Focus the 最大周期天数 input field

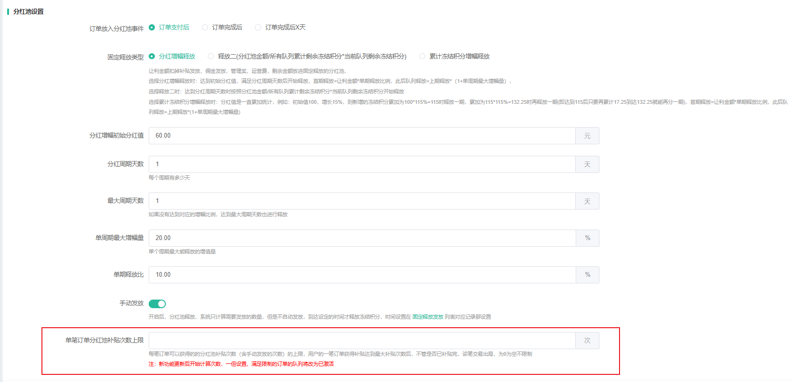tap(362, 201)
